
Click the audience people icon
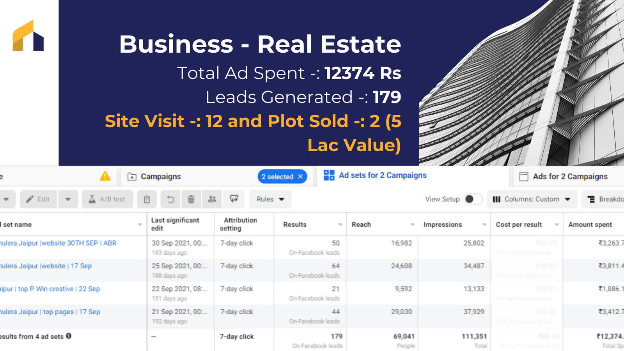(212, 199)
